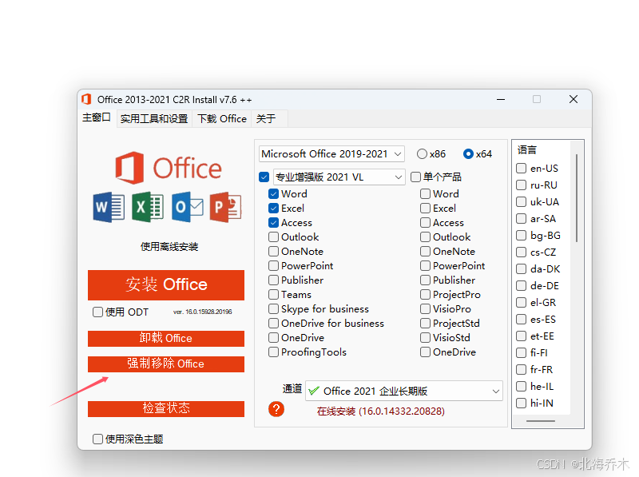Select the x86 architecture radio button
This screenshot has height=477, width=639.
422,153
